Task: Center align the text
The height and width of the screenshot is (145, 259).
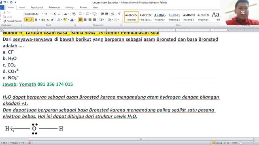Action: 85,20
